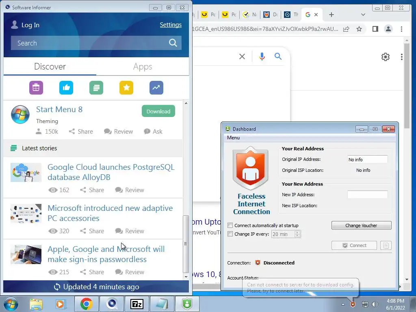Image resolution: width=416 pixels, height=312 pixels.
Task: Click the Download button for Start Menu 8
Action: (x=158, y=111)
